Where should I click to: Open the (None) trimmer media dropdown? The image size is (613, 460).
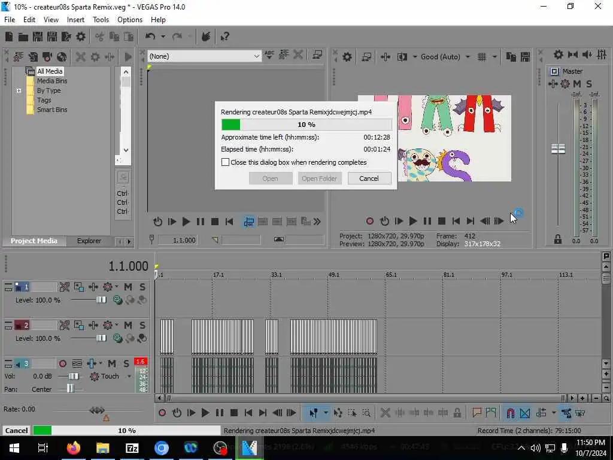pyautogui.click(x=256, y=56)
